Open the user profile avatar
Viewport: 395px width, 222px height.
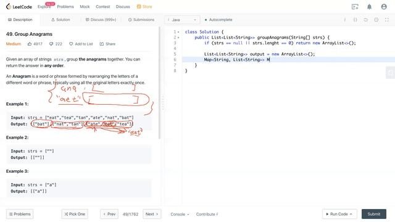tap(384, 7)
